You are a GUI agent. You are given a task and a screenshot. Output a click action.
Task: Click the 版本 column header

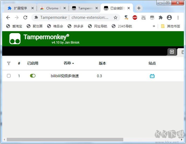[102, 63]
